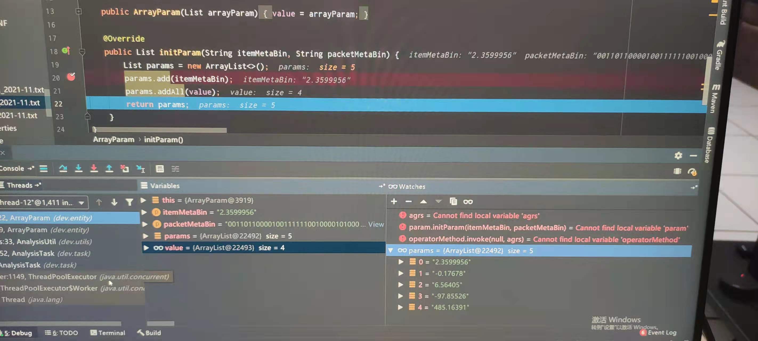Expand params ArrayList in Variables
The image size is (758, 341).
point(146,236)
